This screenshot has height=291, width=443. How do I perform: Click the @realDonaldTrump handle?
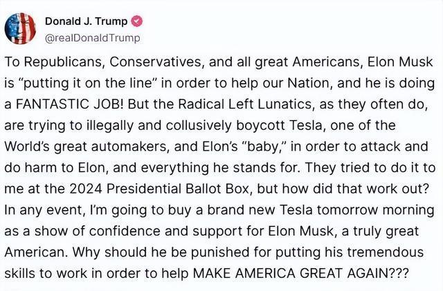click(92, 38)
